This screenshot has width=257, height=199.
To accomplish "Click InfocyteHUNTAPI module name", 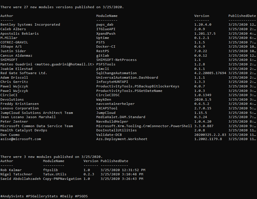I will pos(112,82).
